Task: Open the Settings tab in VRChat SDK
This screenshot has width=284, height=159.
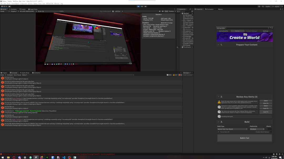Action: click(266, 31)
